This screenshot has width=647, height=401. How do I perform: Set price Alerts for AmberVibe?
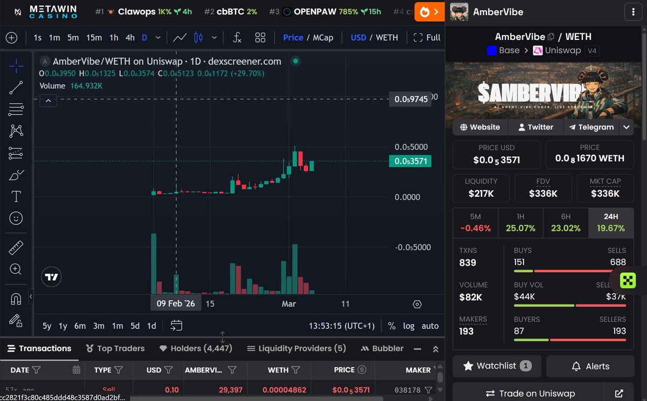[590, 366]
